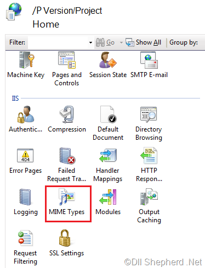Open the Compression feature icon
This screenshot has width=205, height=268.
[x=67, y=114]
